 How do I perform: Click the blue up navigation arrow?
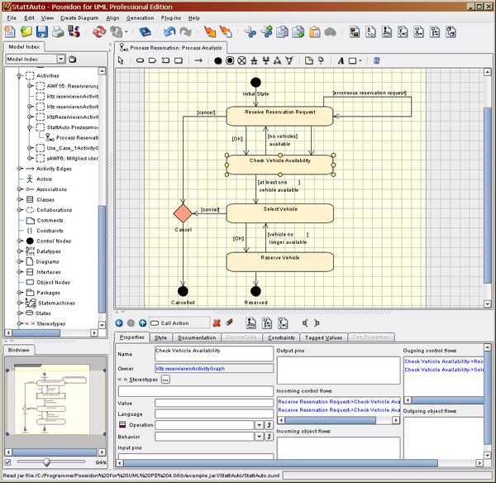(x=143, y=323)
